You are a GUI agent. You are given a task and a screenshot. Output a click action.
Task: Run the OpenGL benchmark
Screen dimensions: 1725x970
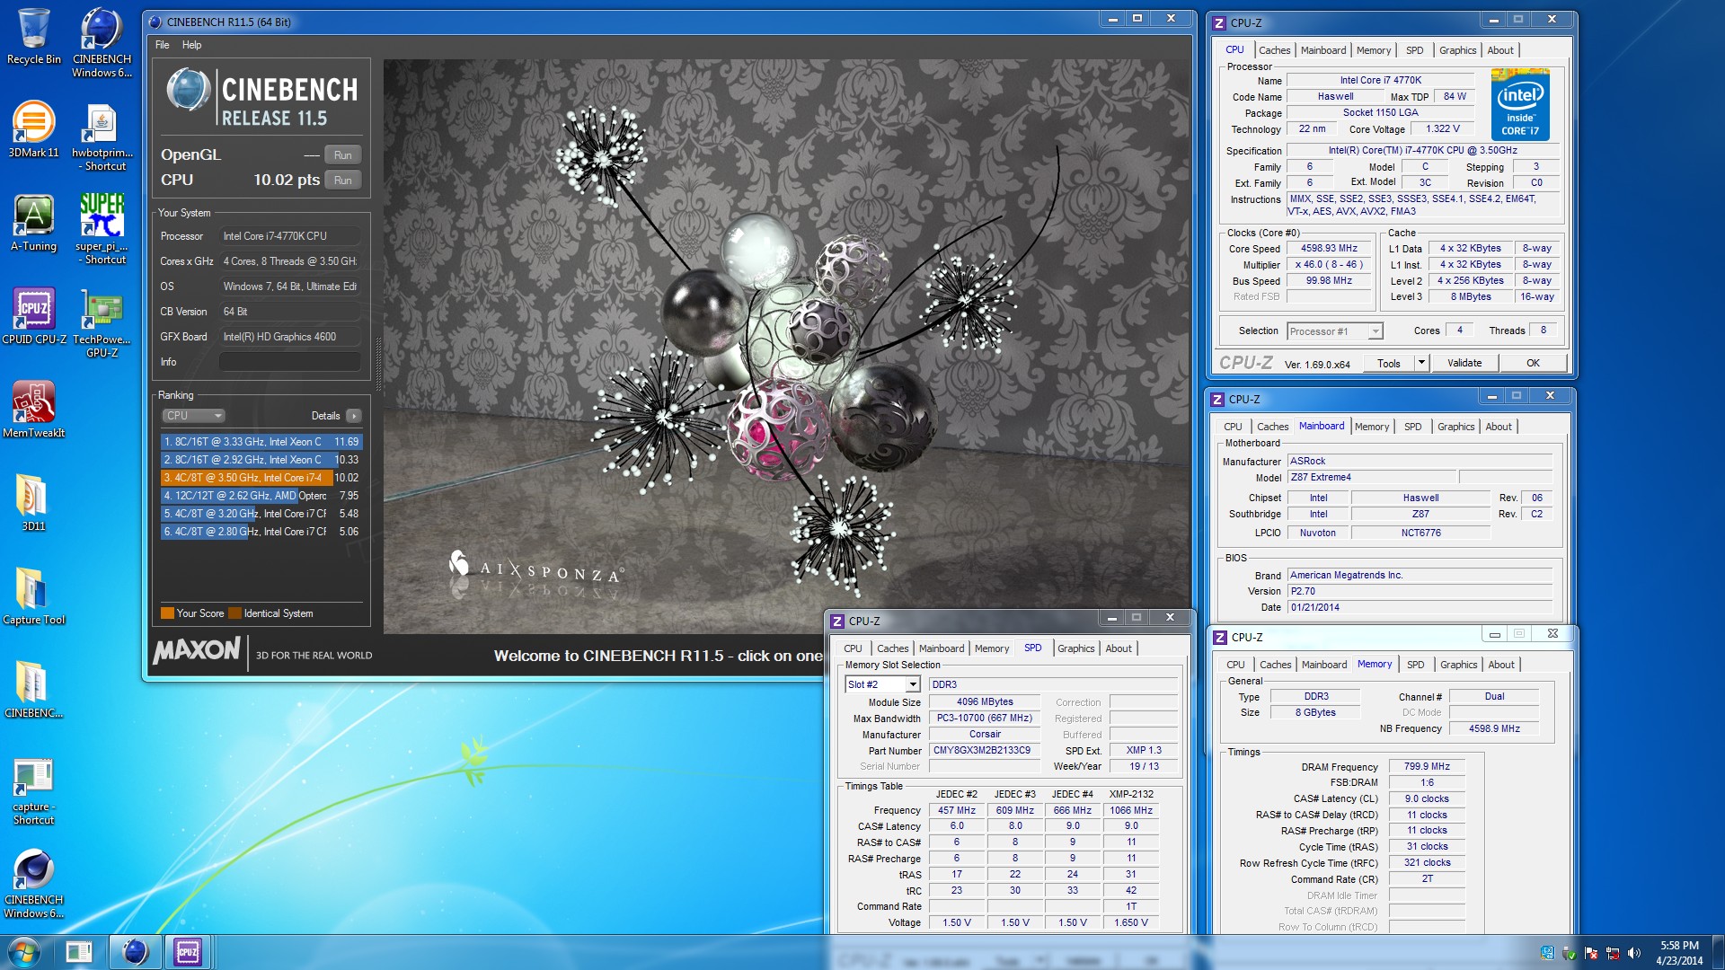pyautogui.click(x=343, y=155)
